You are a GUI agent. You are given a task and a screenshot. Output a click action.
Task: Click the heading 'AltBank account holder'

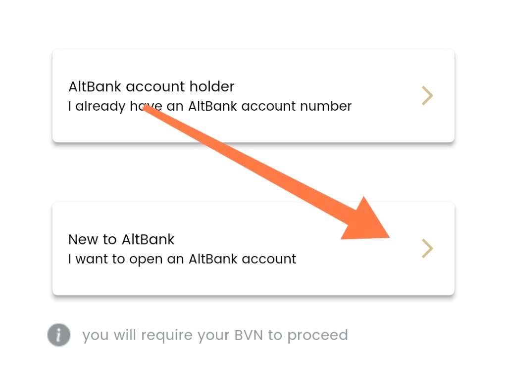pyautogui.click(x=151, y=86)
